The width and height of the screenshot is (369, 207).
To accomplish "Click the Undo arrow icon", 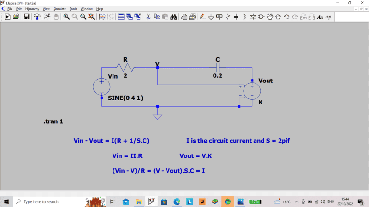I will [x=286, y=17].
